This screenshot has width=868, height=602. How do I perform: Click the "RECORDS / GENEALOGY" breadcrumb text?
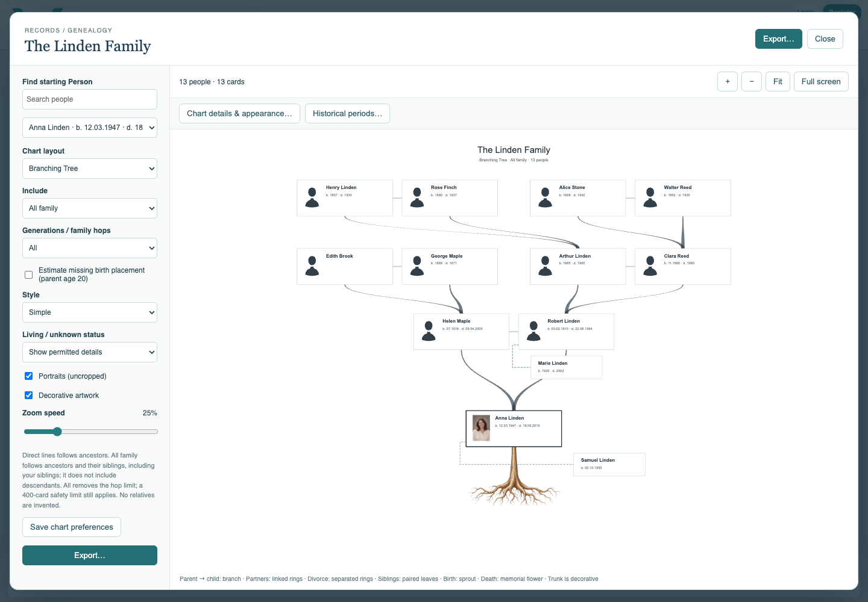coord(68,30)
